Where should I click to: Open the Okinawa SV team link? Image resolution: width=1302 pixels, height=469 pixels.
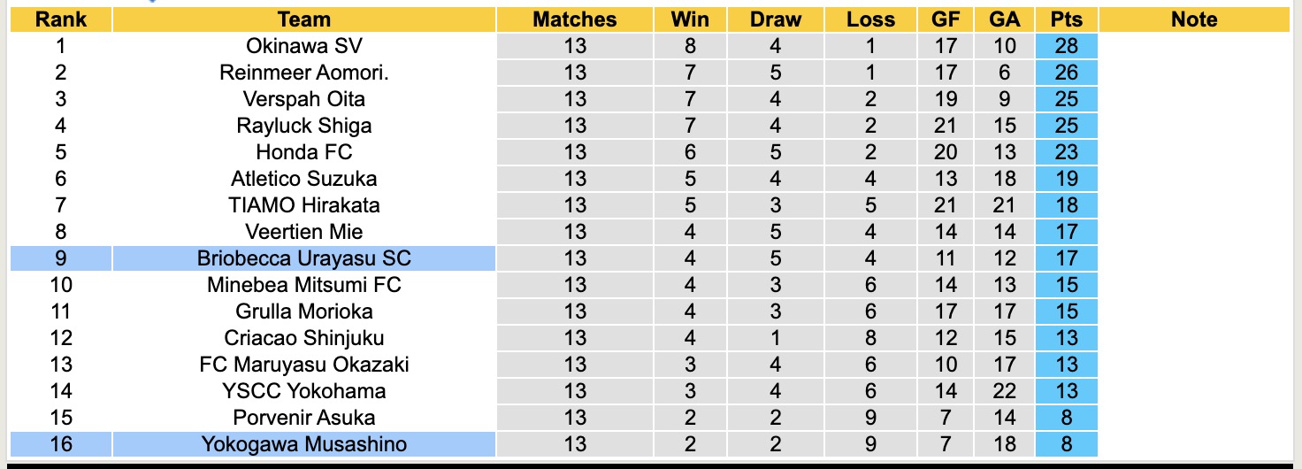click(304, 46)
